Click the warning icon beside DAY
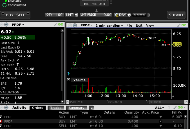The image size is (190, 129). (x=117, y=15)
